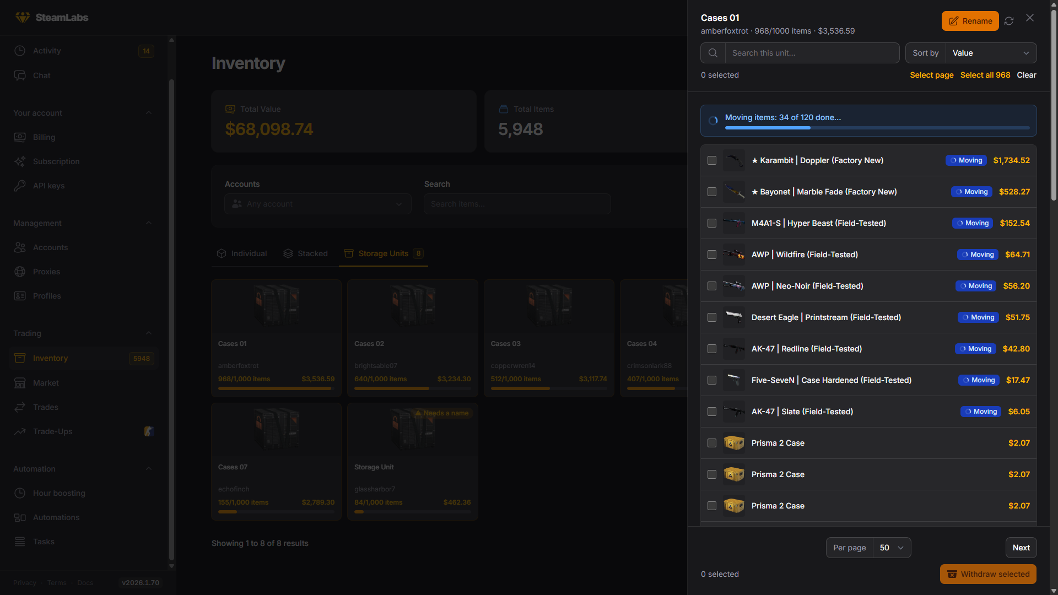Tick the Desert Eagle Printstream checkbox
Screen dimensions: 1058x595
[712, 317]
